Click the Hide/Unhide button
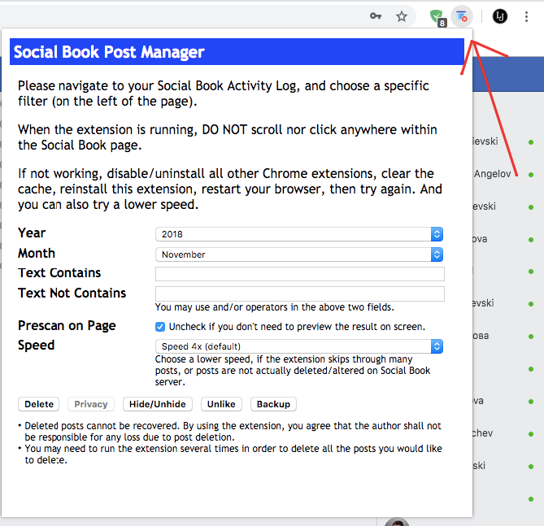Viewport: 544px width, 526px height. (x=158, y=404)
